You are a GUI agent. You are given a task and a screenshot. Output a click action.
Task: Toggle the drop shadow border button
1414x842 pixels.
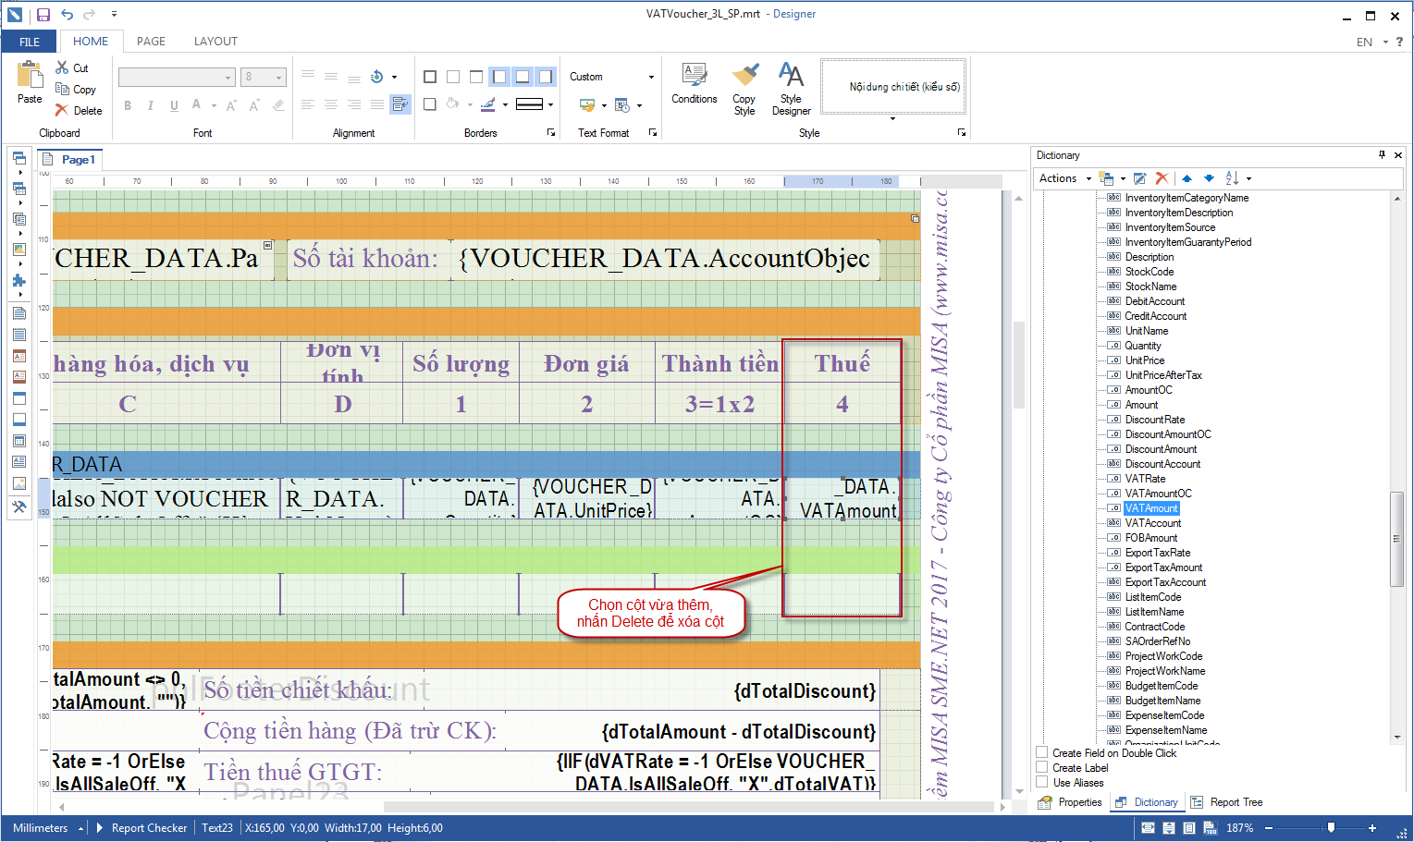click(430, 104)
